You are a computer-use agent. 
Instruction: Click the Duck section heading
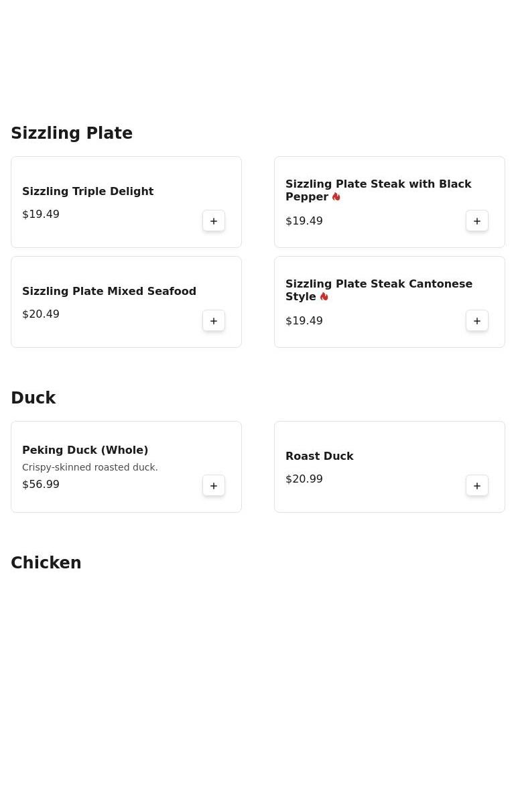[34, 398]
